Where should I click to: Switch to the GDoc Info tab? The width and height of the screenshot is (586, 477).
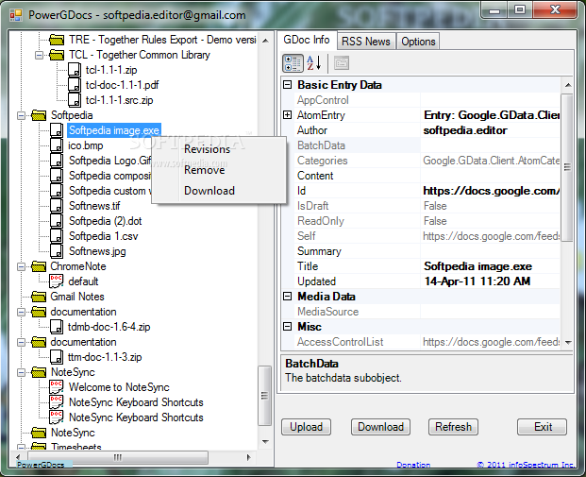pos(307,40)
